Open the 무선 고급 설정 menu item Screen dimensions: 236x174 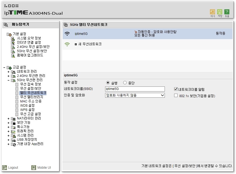pyautogui.click(x=31, y=114)
